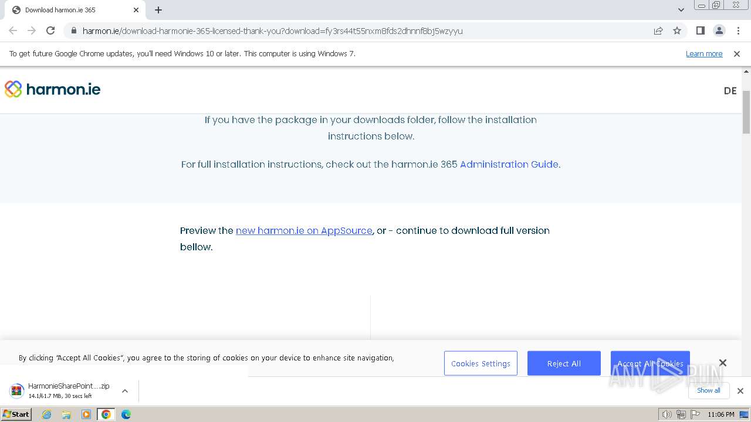This screenshot has height=422, width=751.
Task: Open a new tab with the plus button
Action: [158, 10]
